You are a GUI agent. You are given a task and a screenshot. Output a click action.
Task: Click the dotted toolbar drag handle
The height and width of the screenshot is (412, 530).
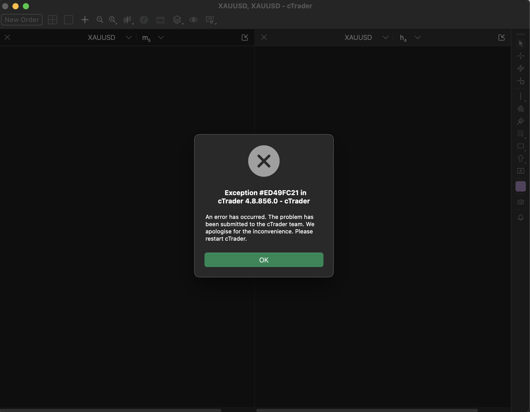coord(521,34)
